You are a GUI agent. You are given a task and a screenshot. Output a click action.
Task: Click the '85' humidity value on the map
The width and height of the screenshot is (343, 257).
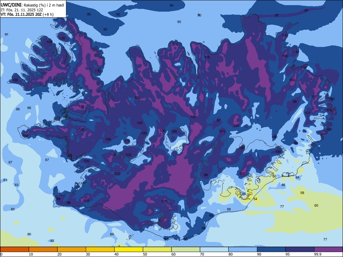pos(13,209)
